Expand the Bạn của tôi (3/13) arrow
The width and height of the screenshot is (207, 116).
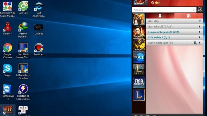(200, 26)
